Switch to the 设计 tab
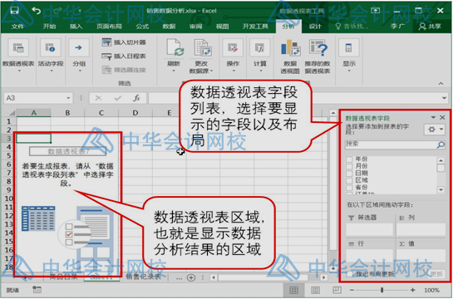 tap(315, 27)
